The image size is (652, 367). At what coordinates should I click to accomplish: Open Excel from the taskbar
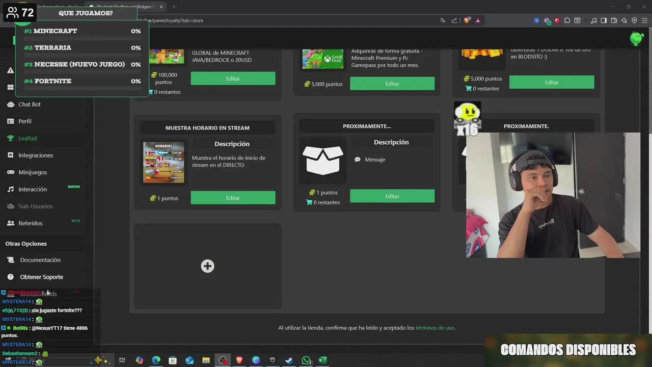322,360
